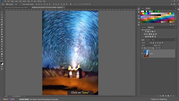
Task: Open the Opacity slider arrow
Action: pos(162,45)
